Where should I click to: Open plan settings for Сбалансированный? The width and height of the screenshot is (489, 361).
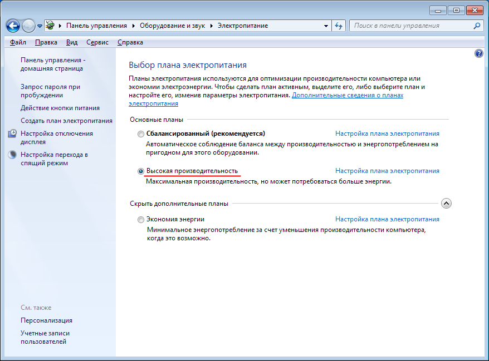point(387,133)
